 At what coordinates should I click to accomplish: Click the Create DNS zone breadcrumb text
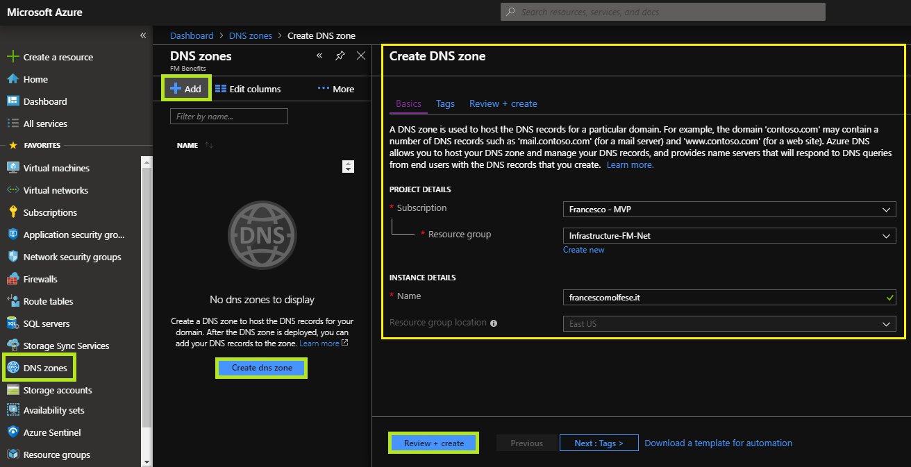tap(321, 35)
